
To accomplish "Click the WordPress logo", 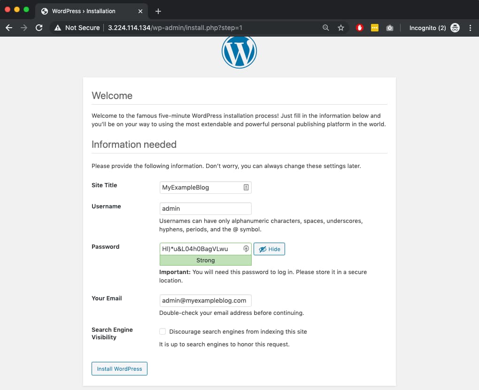I will [x=239, y=51].
